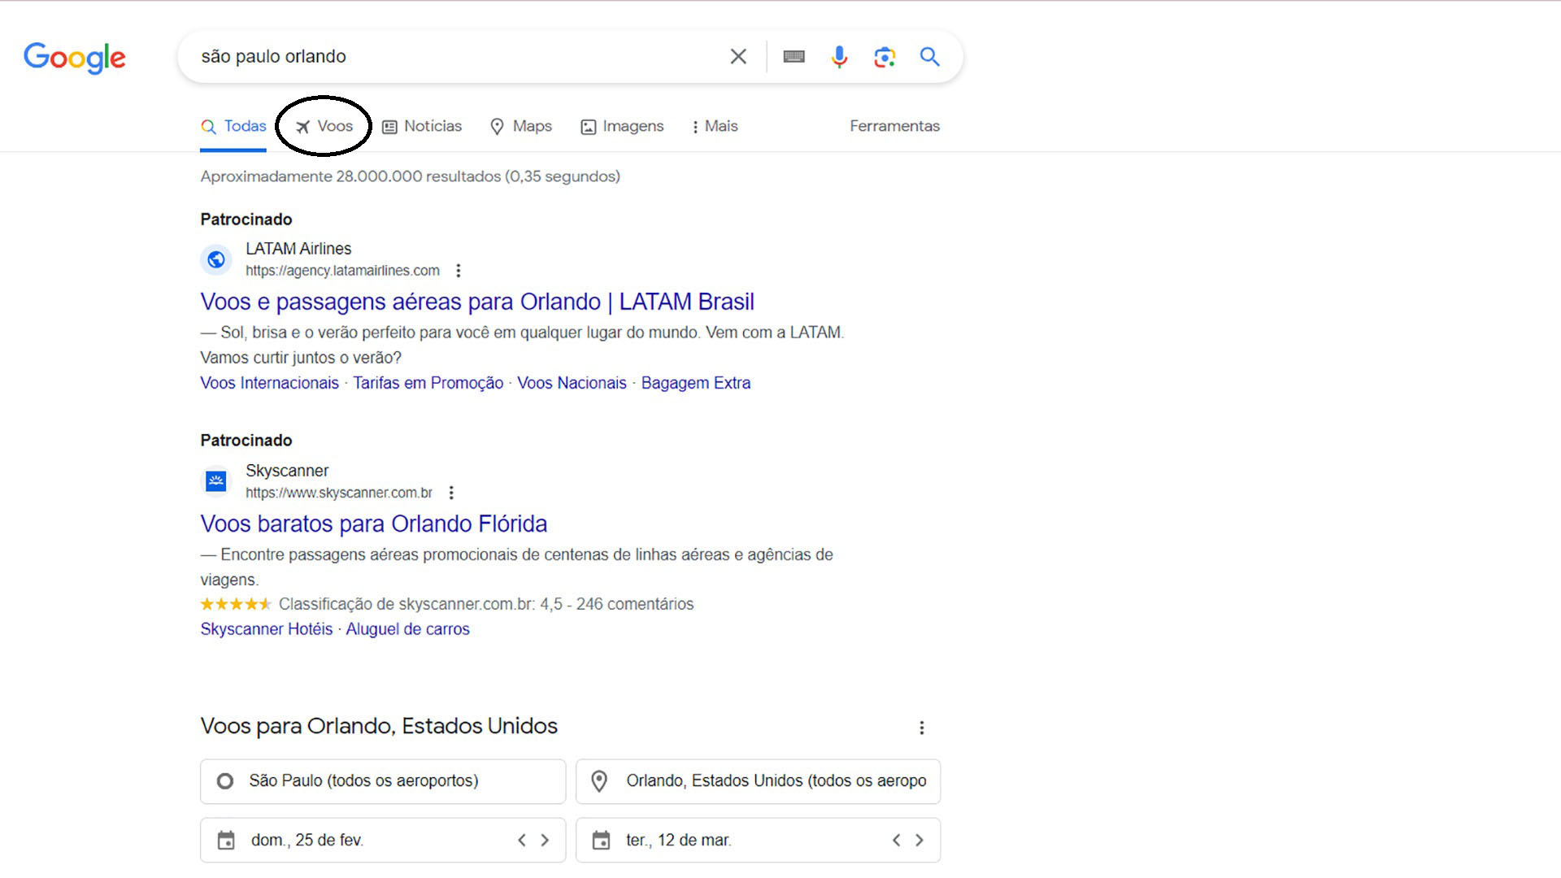The image size is (1561, 878).
Task: Open Google Lens image search
Action: click(x=884, y=56)
